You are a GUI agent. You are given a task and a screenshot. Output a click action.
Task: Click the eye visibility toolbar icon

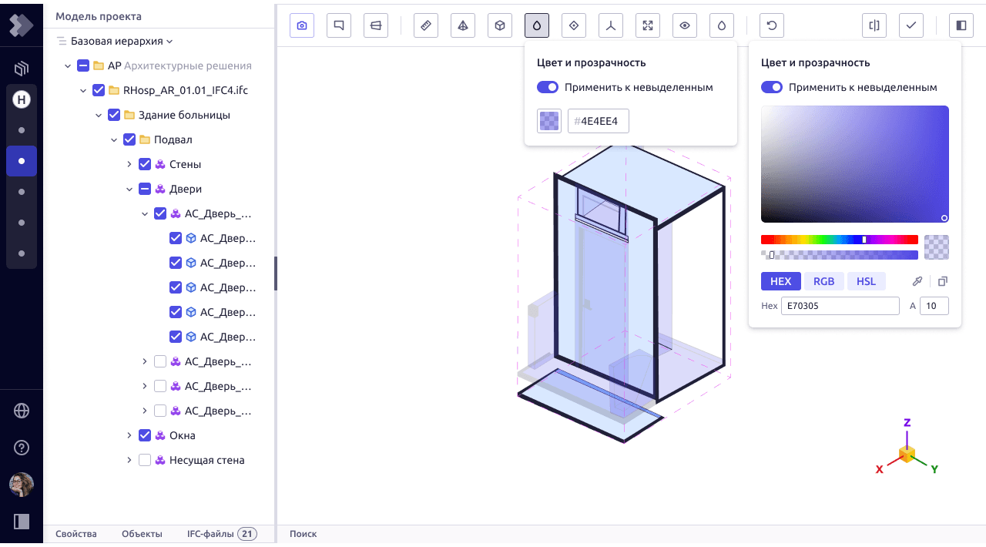(685, 25)
